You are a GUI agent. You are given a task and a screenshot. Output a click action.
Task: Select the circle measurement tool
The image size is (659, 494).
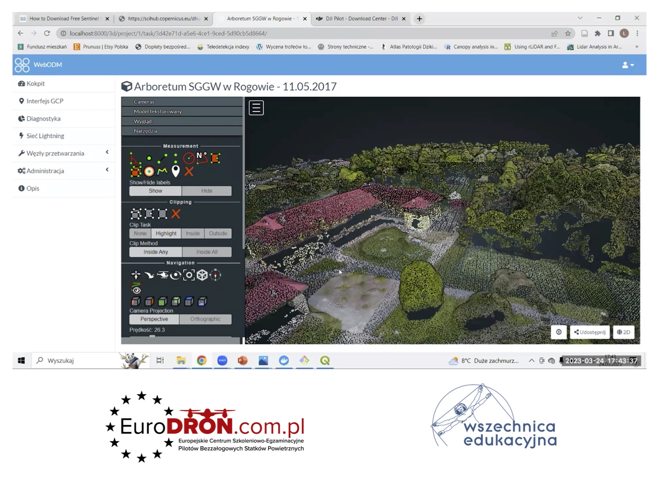coord(188,158)
